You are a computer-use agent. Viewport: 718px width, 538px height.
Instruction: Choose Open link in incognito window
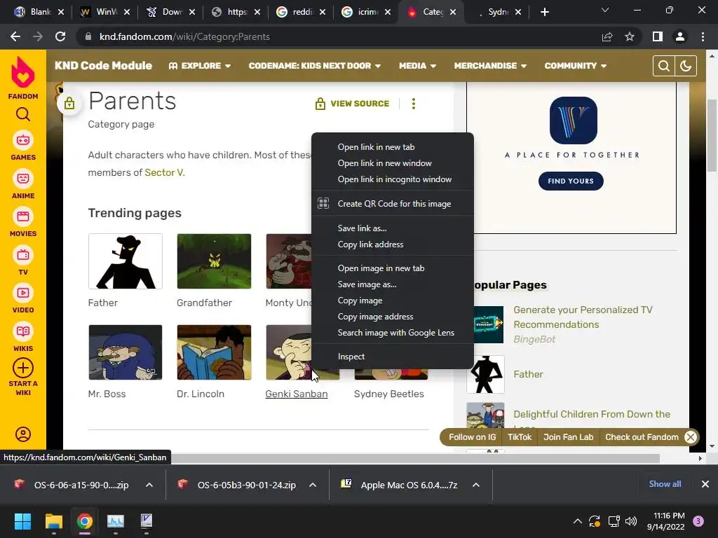click(x=393, y=179)
